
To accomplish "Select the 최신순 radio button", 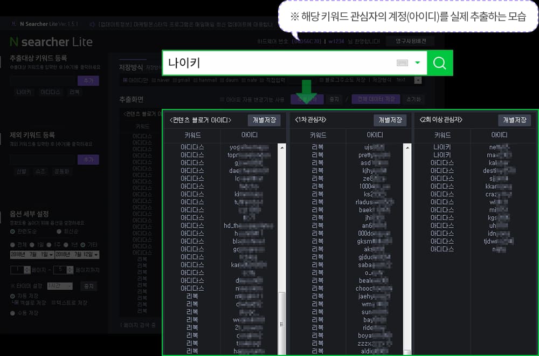I will point(59,231).
